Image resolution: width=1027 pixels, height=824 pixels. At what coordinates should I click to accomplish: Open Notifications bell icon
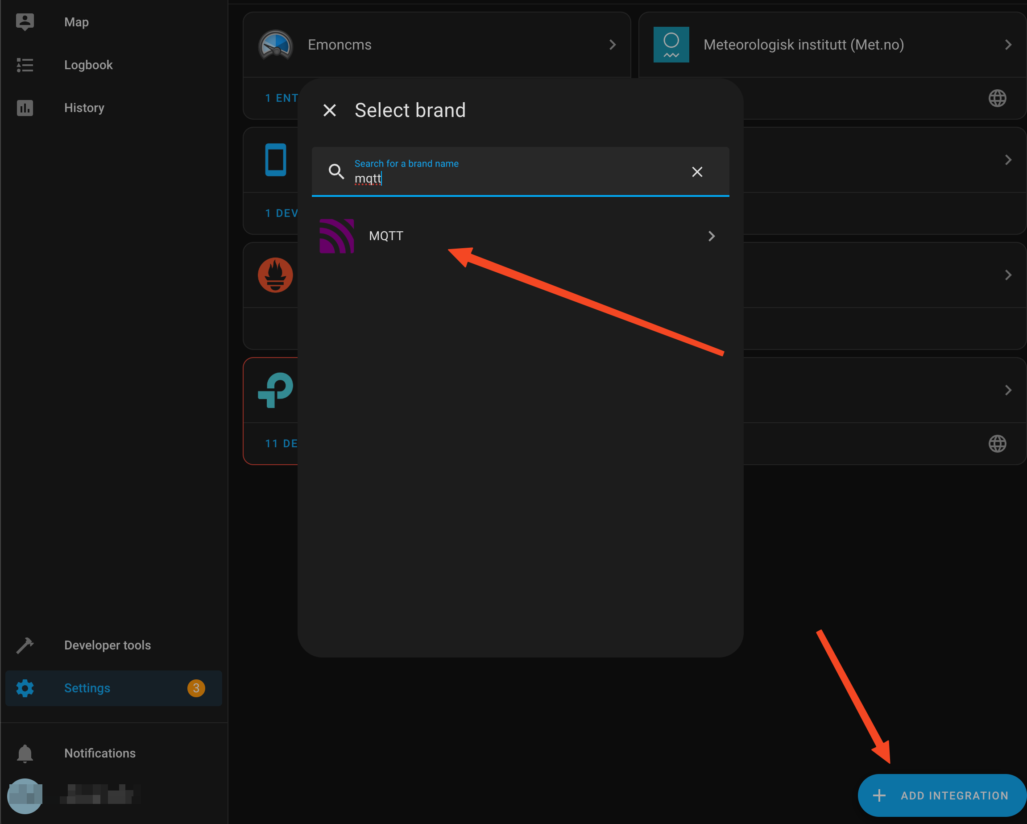pyautogui.click(x=25, y=753)
